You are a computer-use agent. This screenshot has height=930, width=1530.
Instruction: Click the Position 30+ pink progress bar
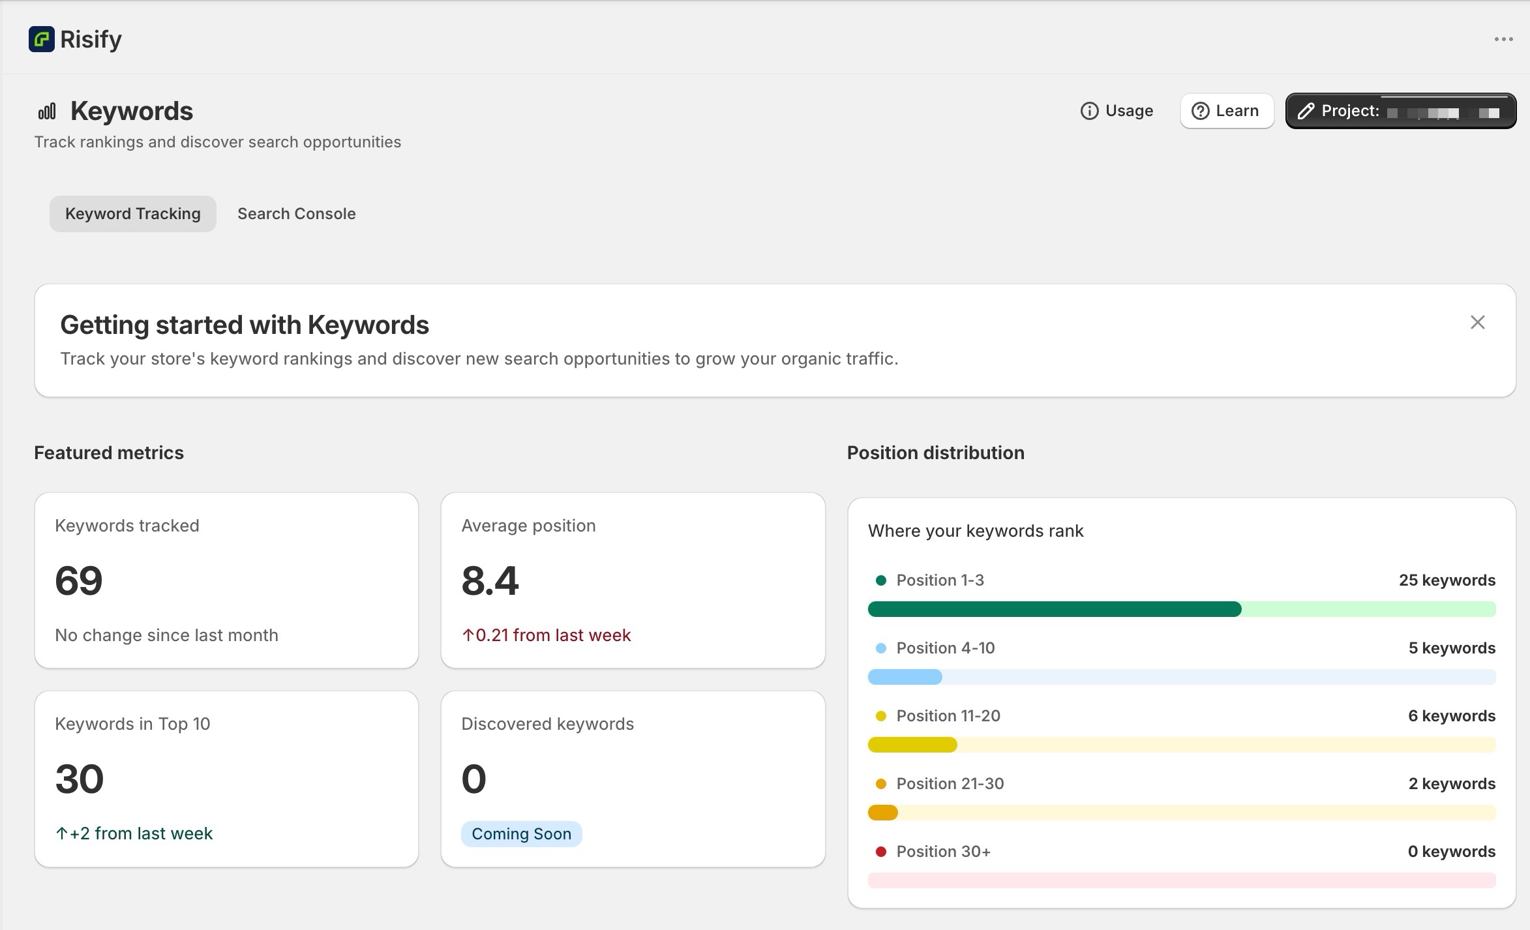point(1182,880)
